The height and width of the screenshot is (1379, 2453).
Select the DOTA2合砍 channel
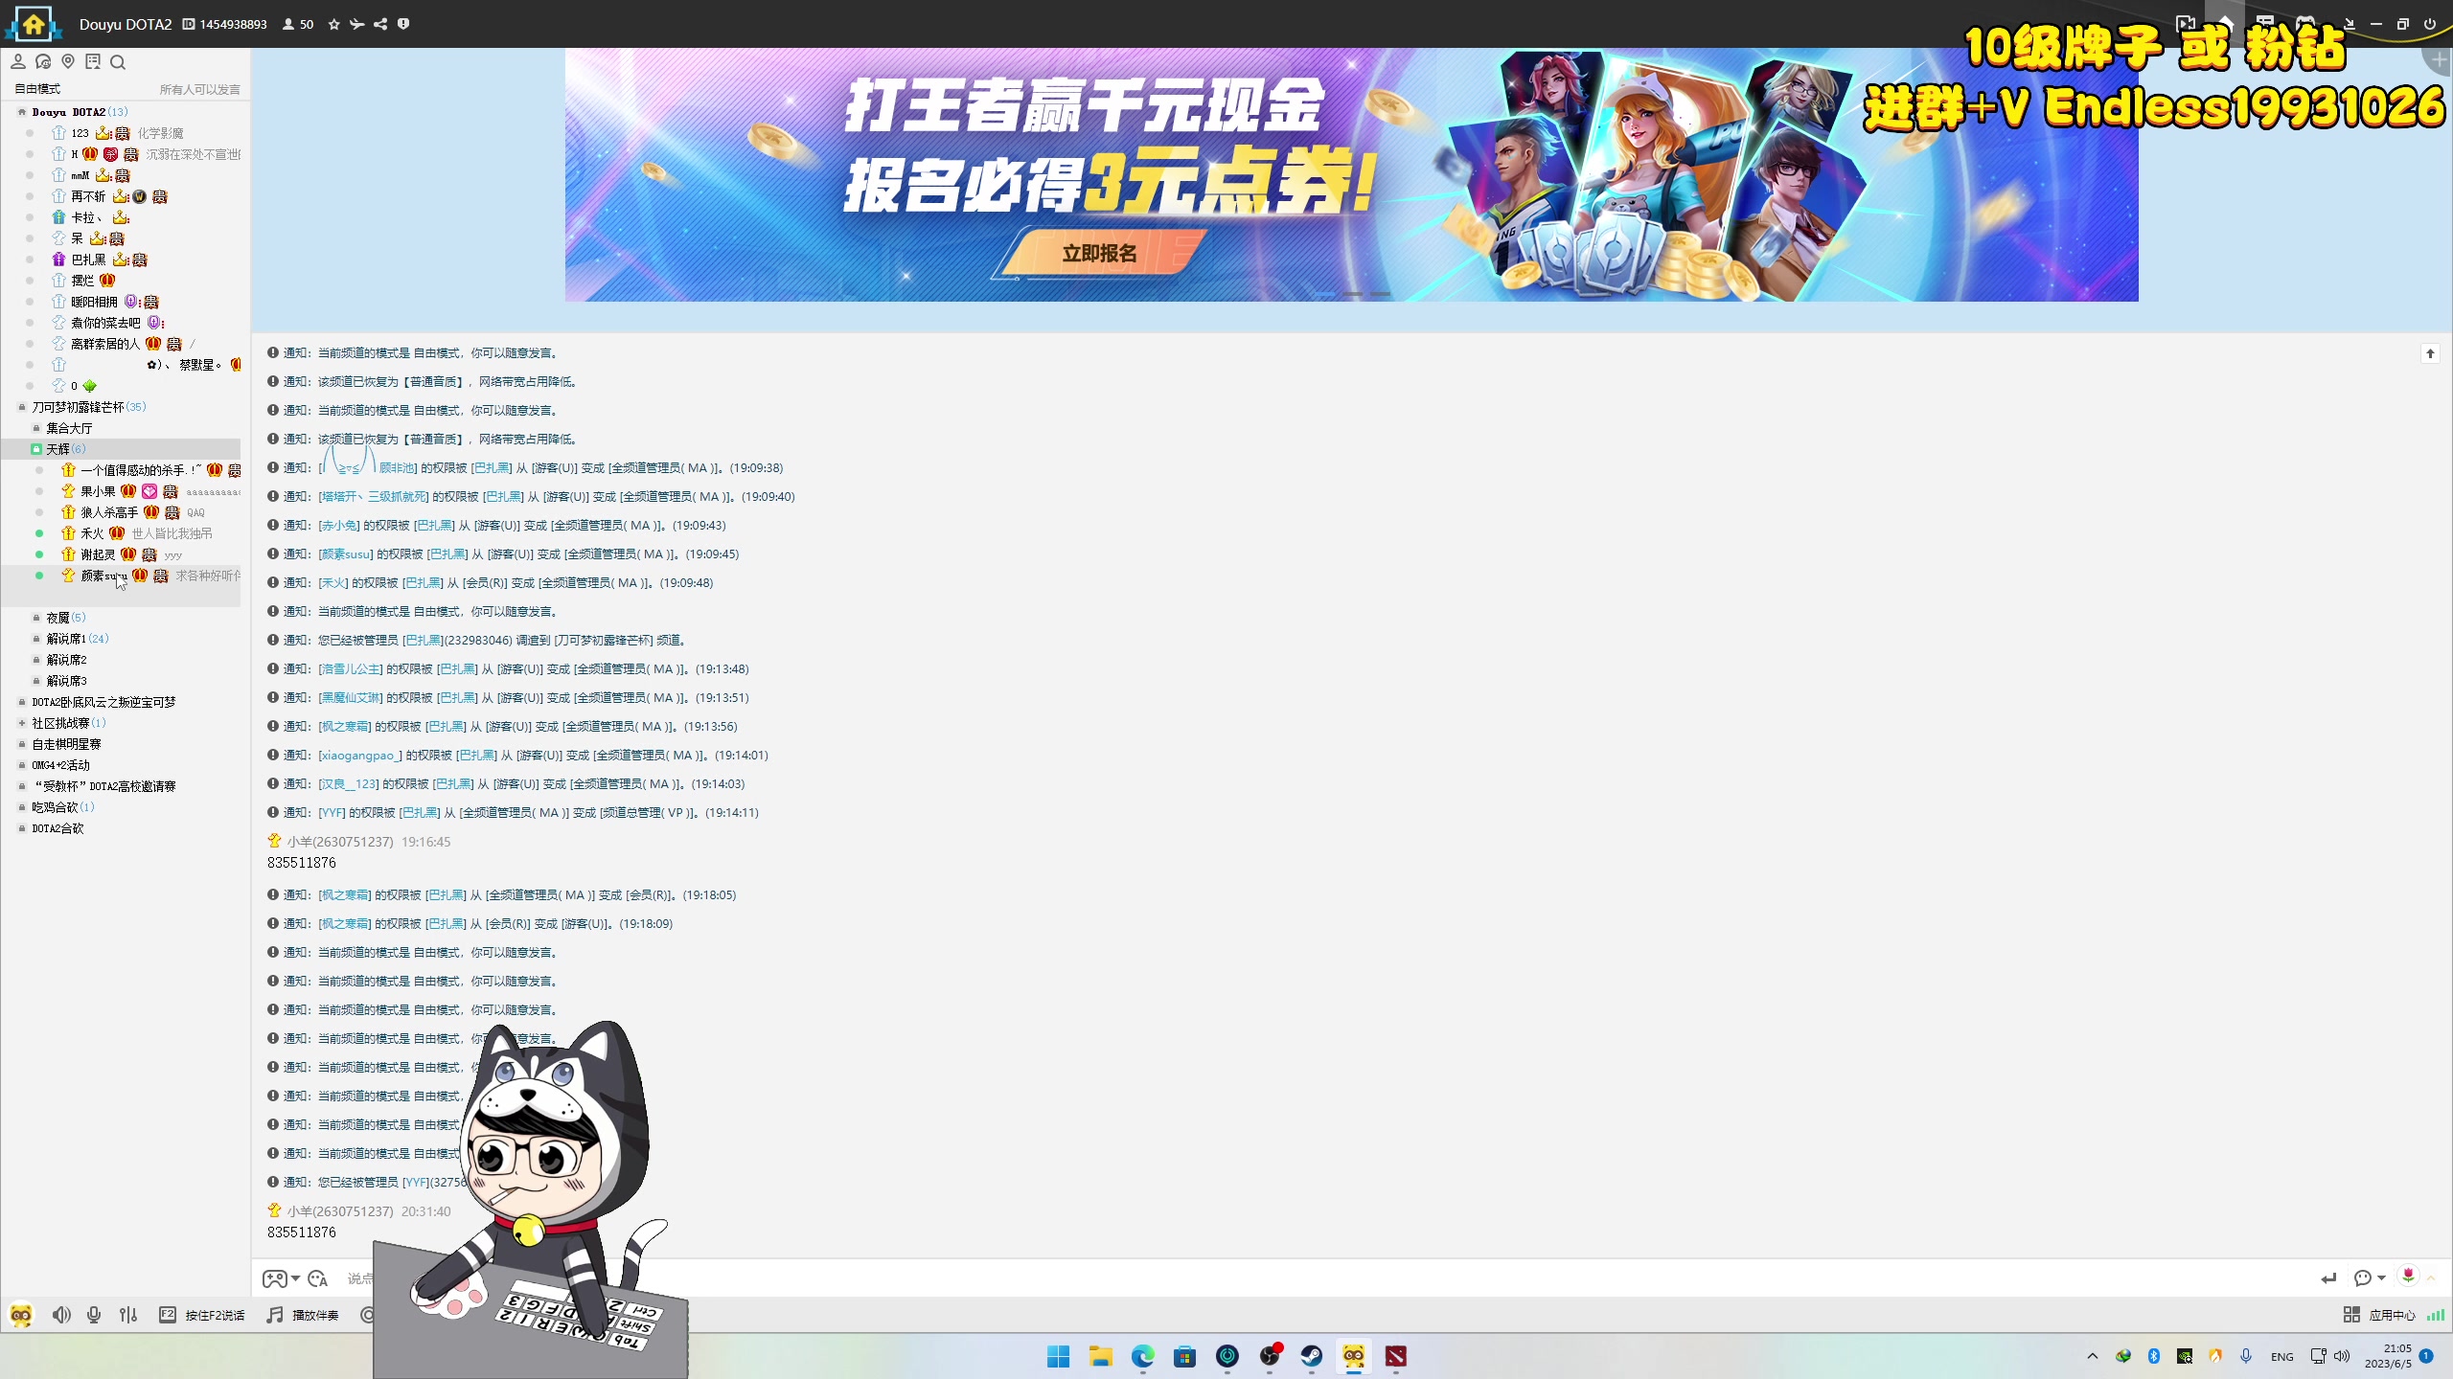(x=57, y=828)
